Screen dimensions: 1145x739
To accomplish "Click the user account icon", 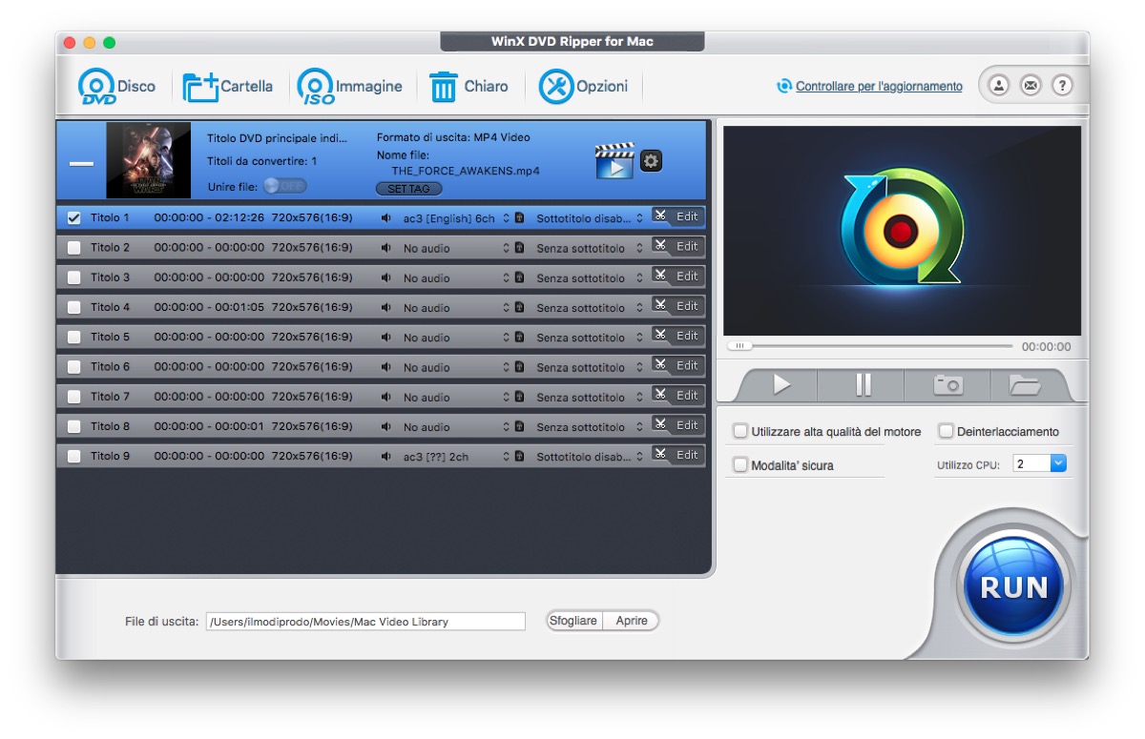I will pos(998,86).
